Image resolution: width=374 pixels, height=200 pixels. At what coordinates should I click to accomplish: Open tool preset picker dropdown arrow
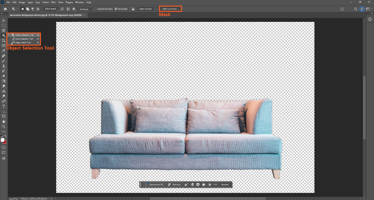pyautogui.click(x=18, y=9)
